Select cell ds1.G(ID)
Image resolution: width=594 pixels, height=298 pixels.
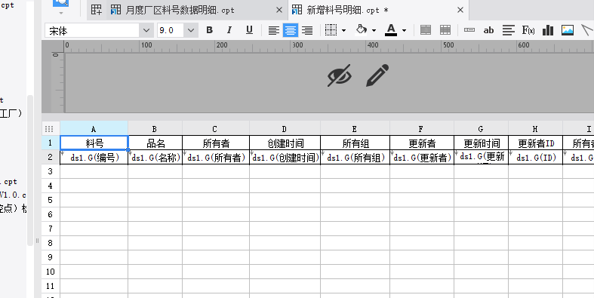pyautogui.click(x=536, y=157)
